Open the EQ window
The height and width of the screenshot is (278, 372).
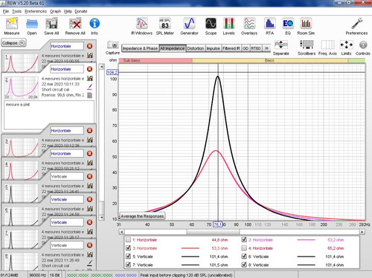pos(288,24)
